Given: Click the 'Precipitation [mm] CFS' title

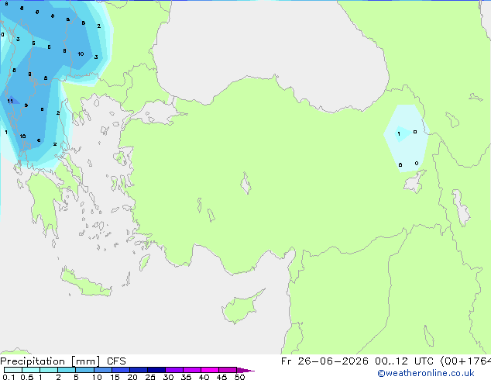Looking at the screenshot, I should coord(63,361).
